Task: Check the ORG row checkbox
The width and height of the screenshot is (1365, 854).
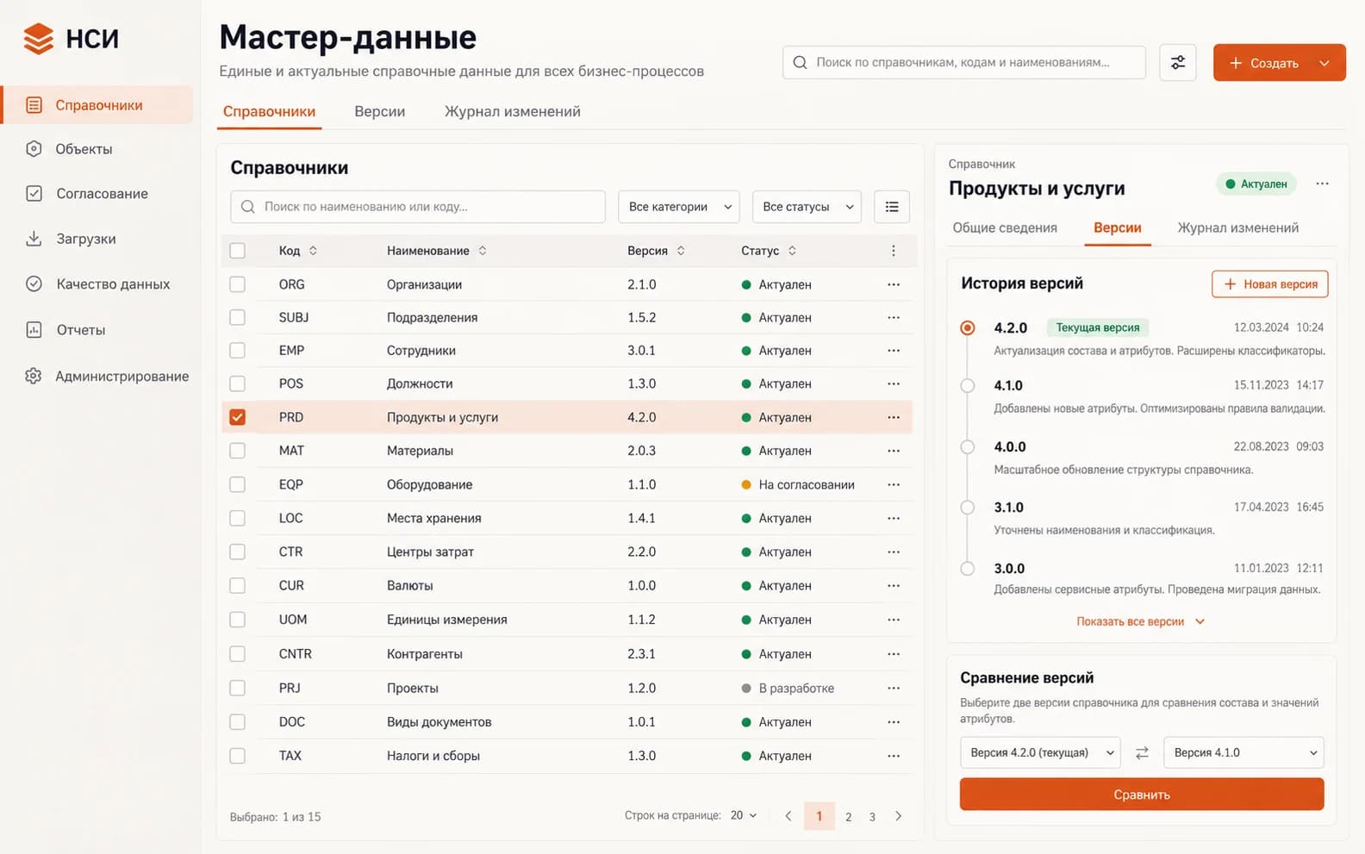Action: coord(238,284)
